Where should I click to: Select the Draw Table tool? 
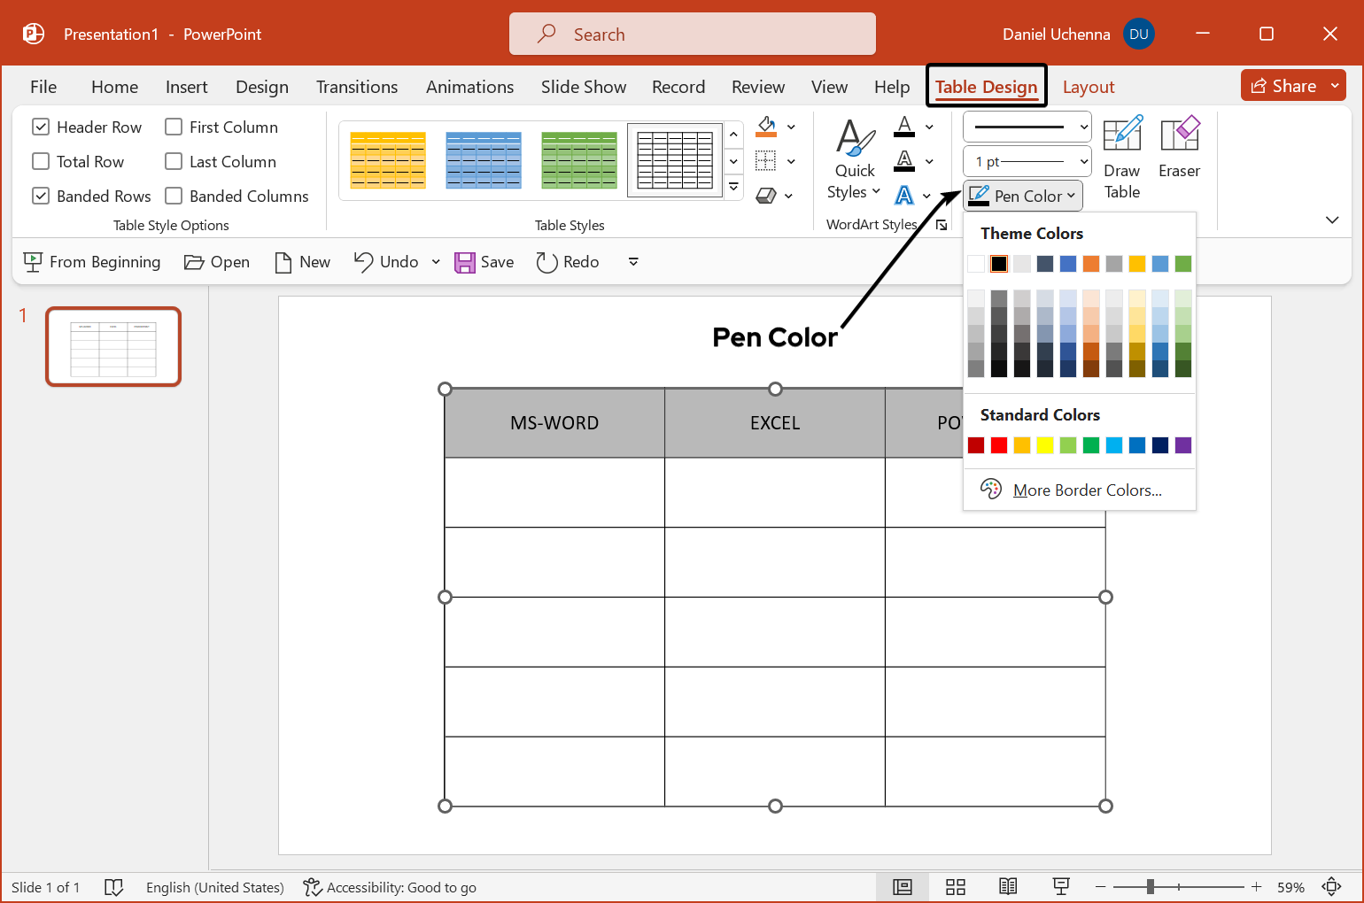coord(1121,158)
